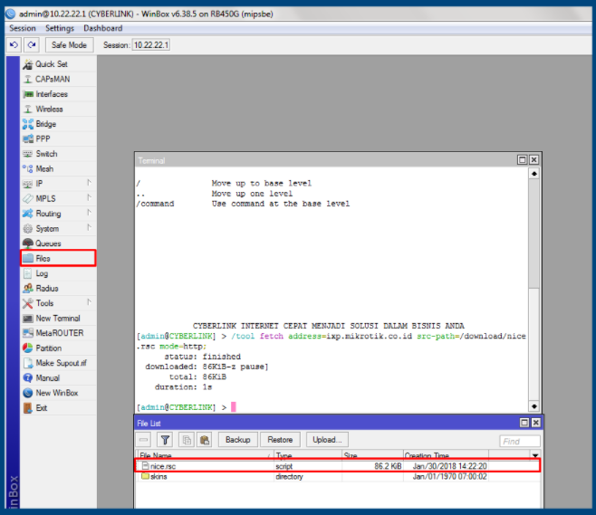Open the Wireless menu
Screen dimensions: 596x515
[58, 109]
